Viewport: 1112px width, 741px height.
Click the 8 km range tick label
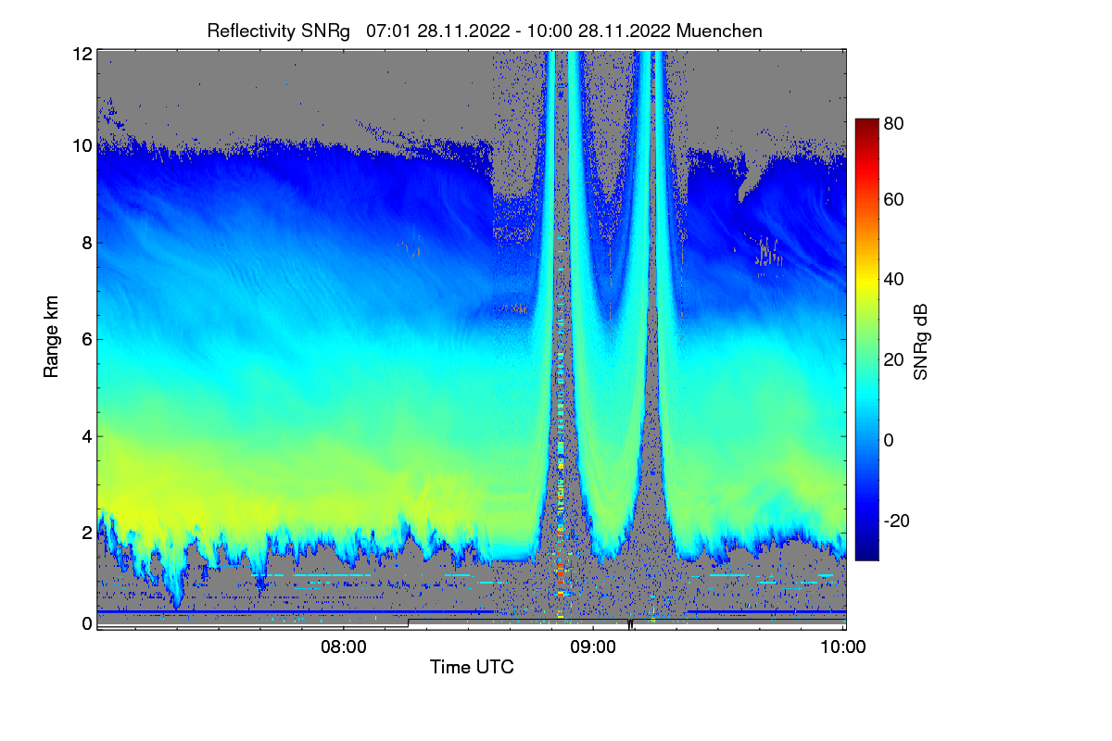(87, 244)
